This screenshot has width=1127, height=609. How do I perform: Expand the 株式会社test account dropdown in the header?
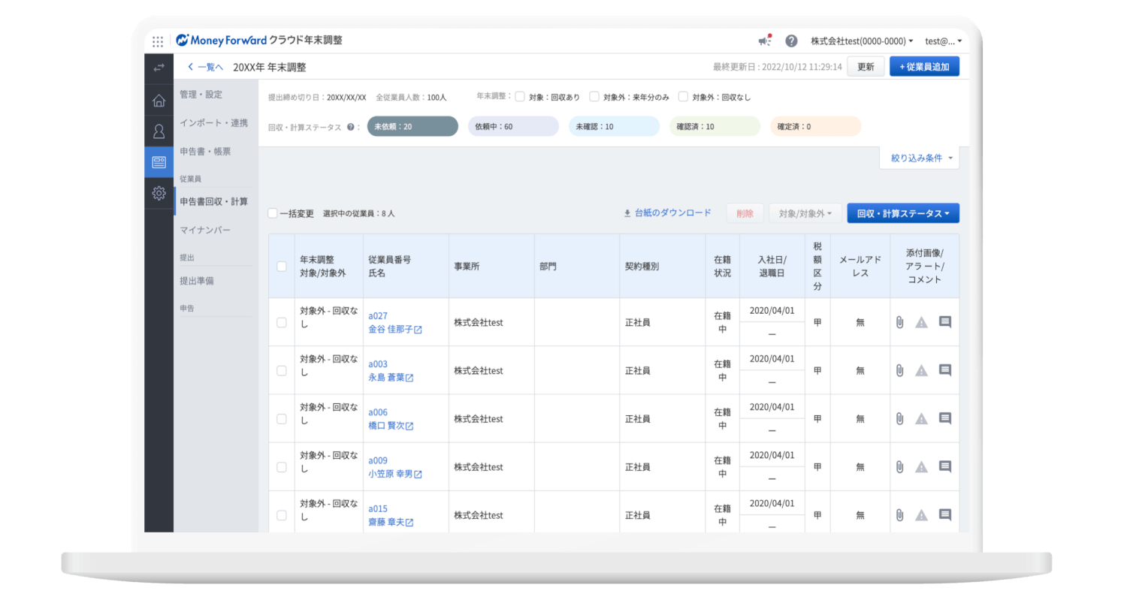click(861, 41)
